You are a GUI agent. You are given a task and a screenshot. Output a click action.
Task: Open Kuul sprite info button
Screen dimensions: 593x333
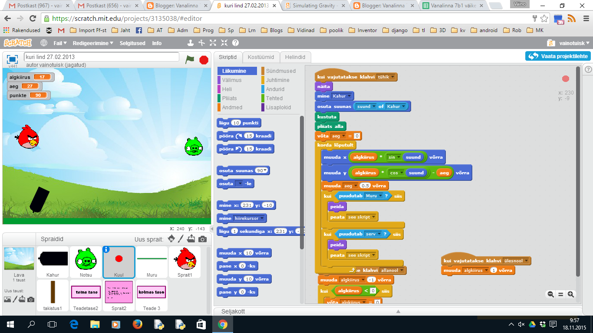(106, 249)
